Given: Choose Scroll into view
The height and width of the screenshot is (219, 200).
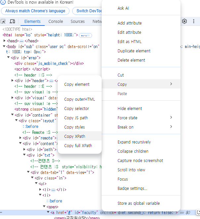Looking at the screenshot, I should point(141,170).
